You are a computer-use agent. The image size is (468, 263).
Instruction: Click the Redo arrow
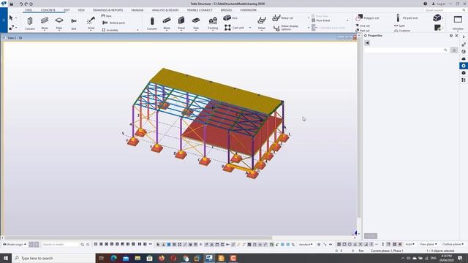pos(26,4)
